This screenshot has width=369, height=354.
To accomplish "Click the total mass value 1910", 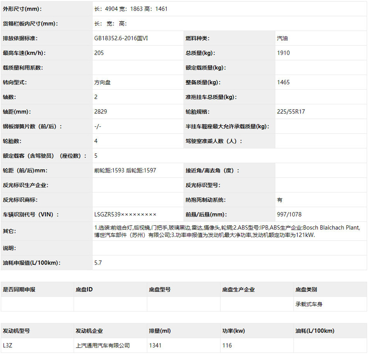I will [x=283, y=53].
